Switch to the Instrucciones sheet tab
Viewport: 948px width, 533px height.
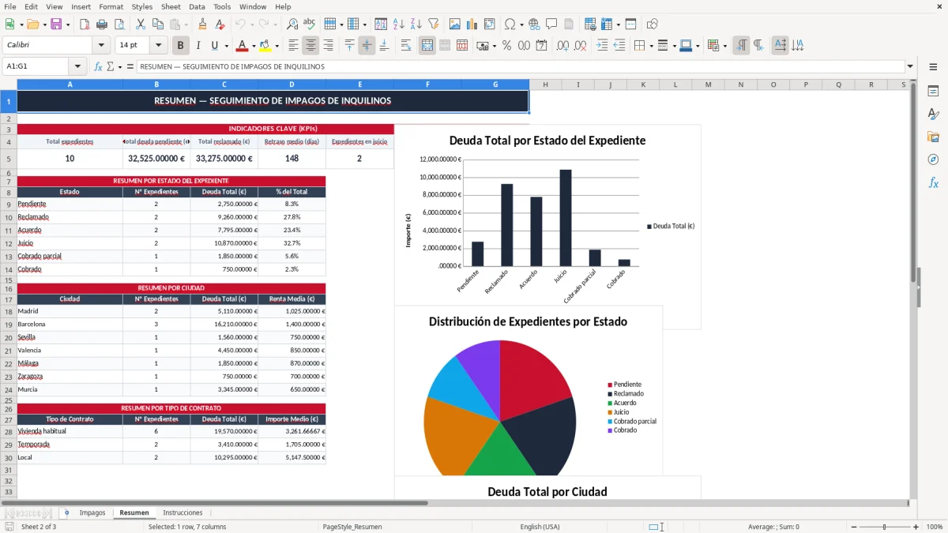coord(182,512)
